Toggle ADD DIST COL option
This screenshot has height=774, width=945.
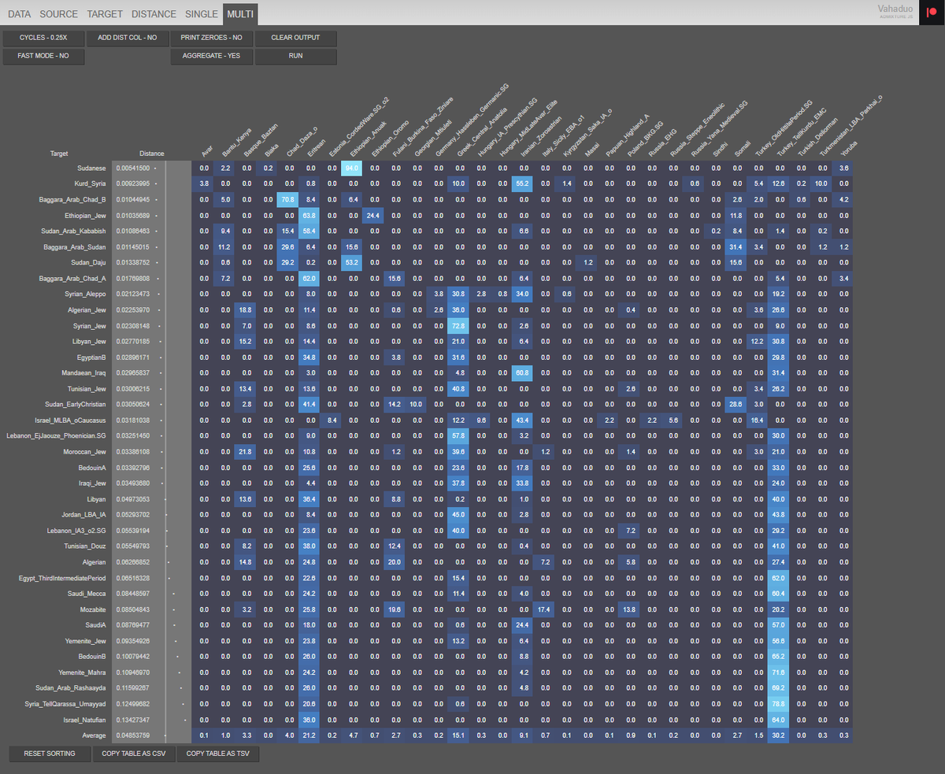tap(128, 38)
